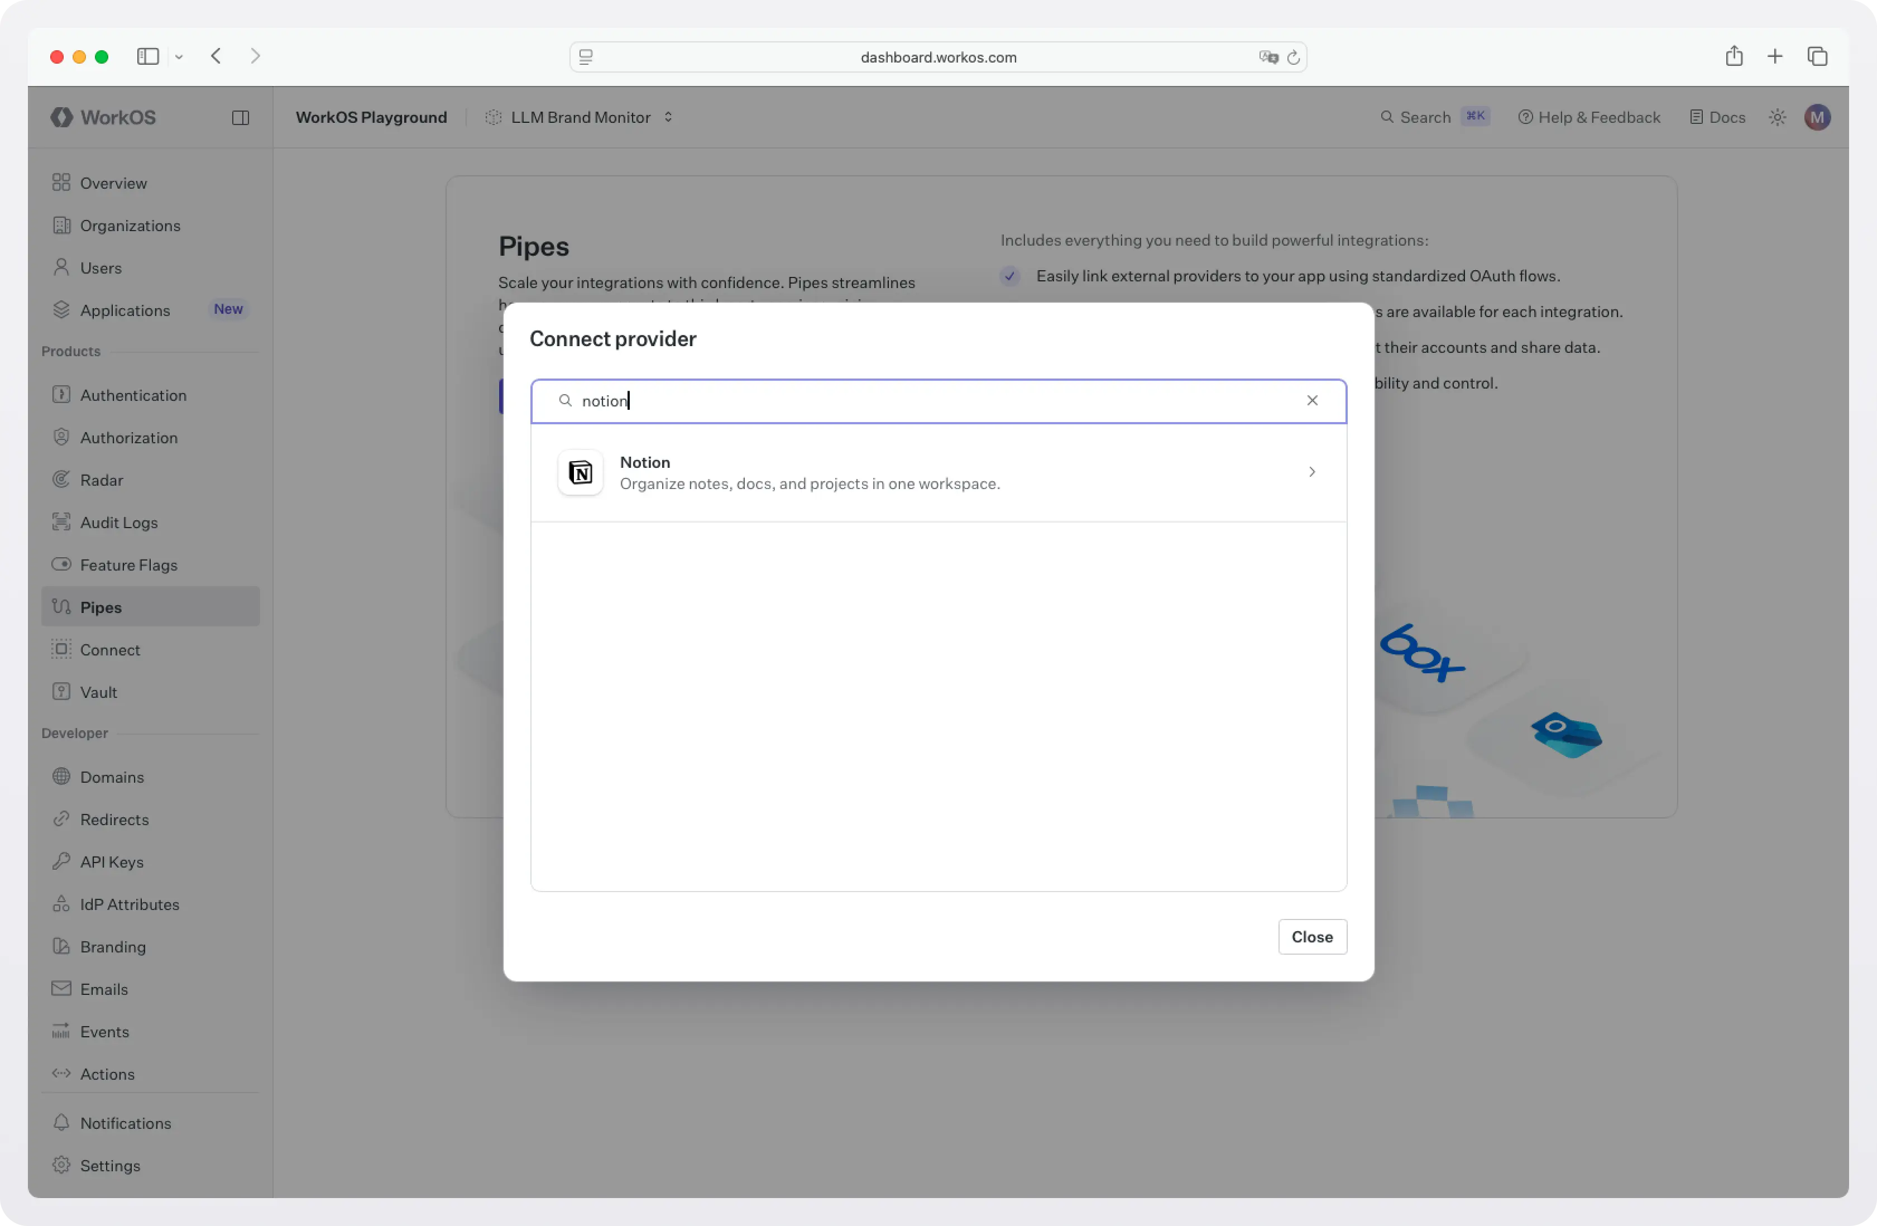The image size is (1877, 1226).
Task: Navigate to the Vault section
Action: [97, 692]
